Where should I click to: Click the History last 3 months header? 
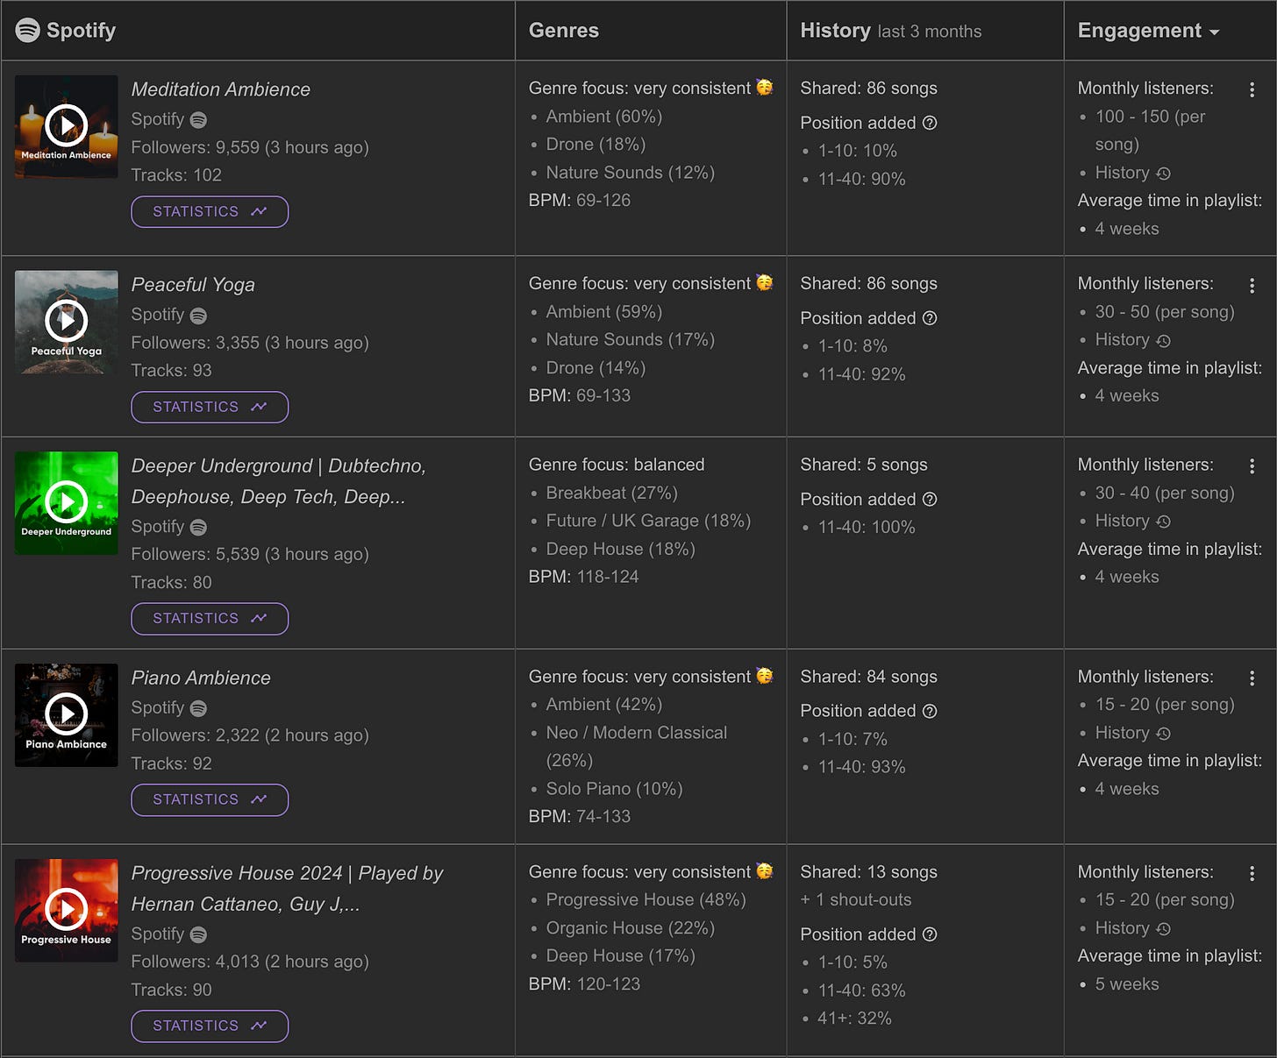(891, 31)
